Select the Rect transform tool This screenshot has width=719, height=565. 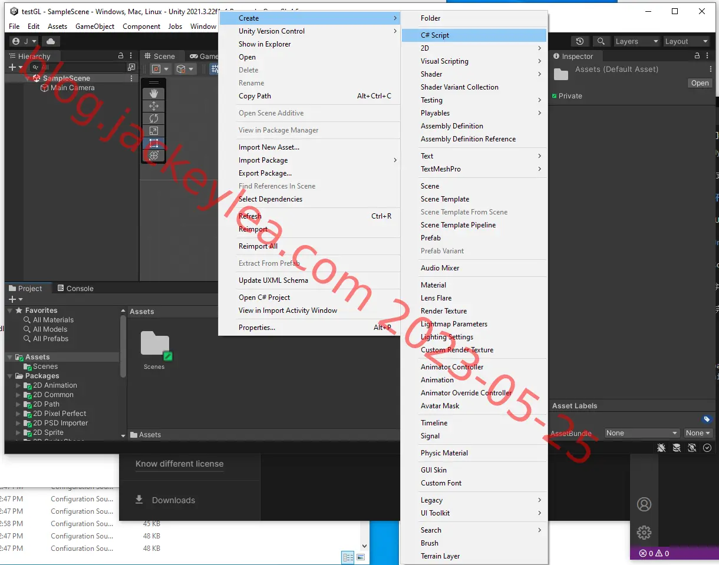[154, 143]
